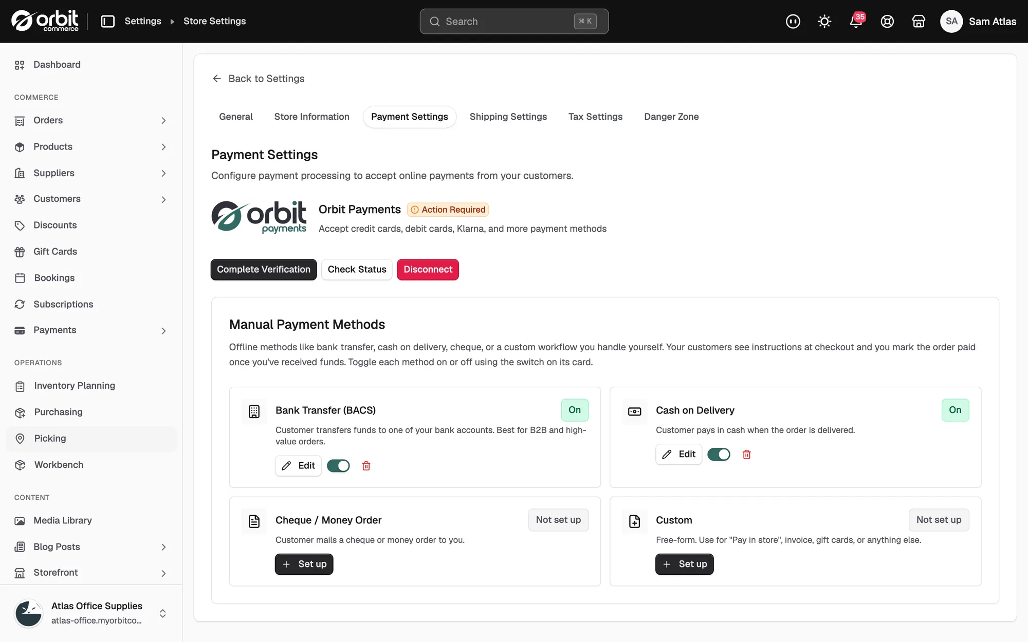The width and height of the screenshot is (1028, 642).
Task: Open the help lifebuoy icon
Action: click(x=887, y=21)
